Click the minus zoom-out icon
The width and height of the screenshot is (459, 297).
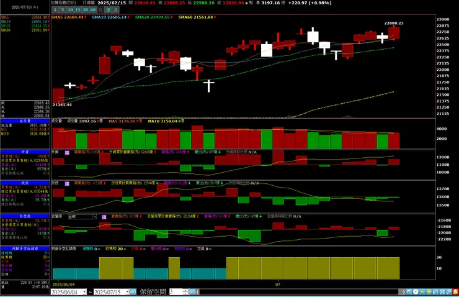pos(422,292)
